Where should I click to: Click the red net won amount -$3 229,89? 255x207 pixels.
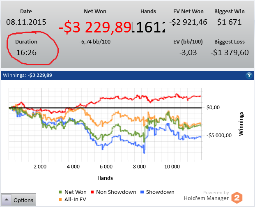point(95,27)
